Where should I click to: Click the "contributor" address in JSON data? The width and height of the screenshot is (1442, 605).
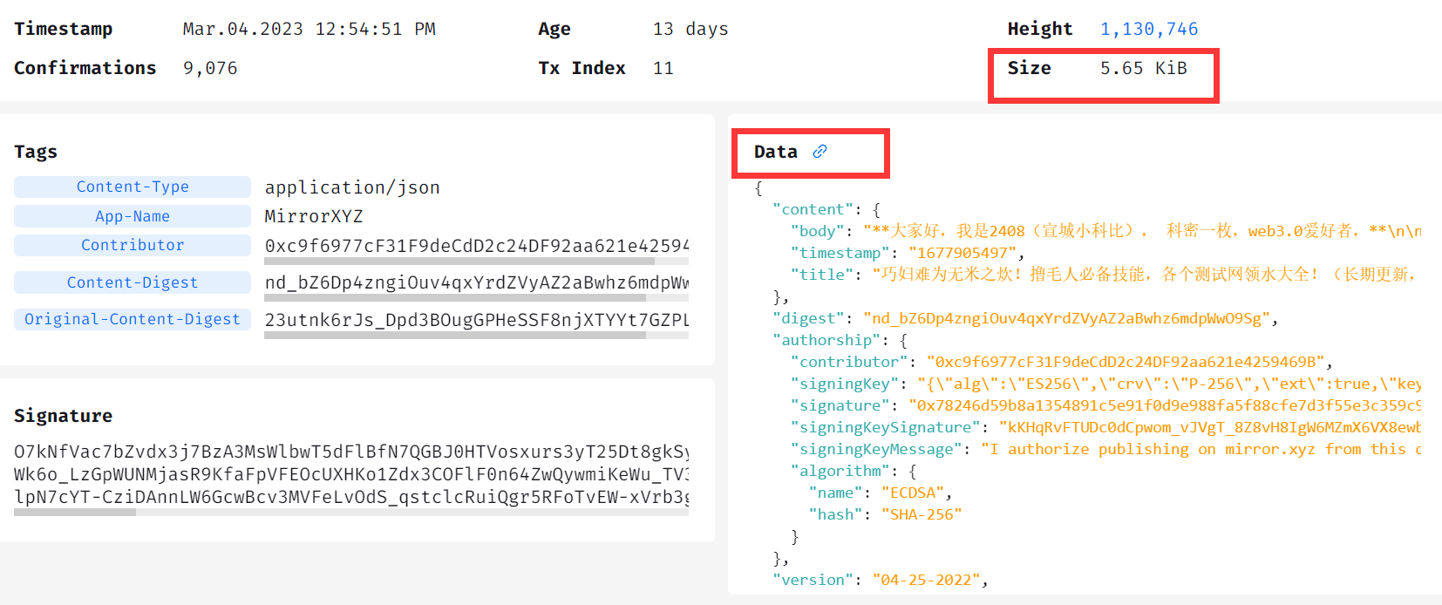tap(1126, 362)
